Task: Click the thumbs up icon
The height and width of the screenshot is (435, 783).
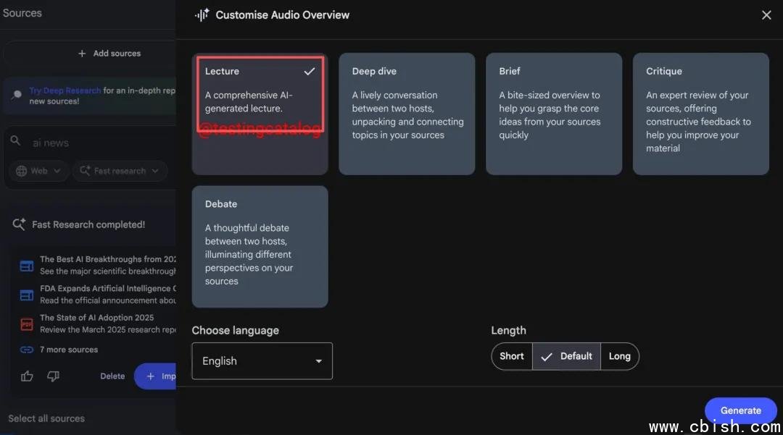Action: click(27, 376)
